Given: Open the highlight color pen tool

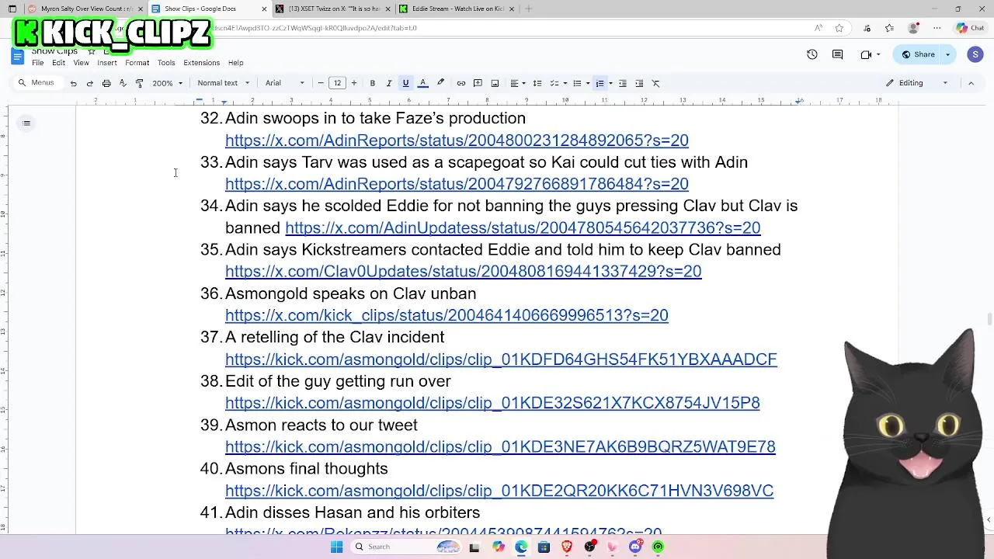Looking at the screenshot, I should (440, 83).
